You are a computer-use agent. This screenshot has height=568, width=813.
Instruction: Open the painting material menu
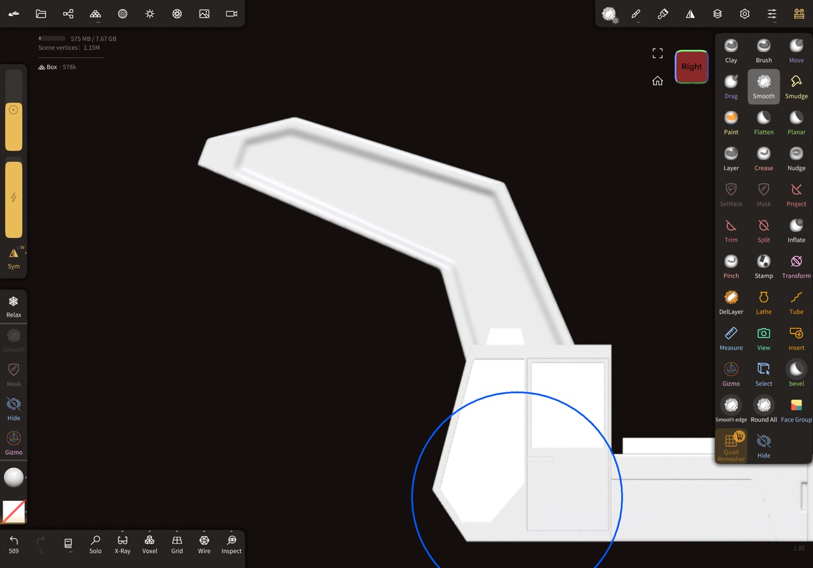[x=663, y=13]
